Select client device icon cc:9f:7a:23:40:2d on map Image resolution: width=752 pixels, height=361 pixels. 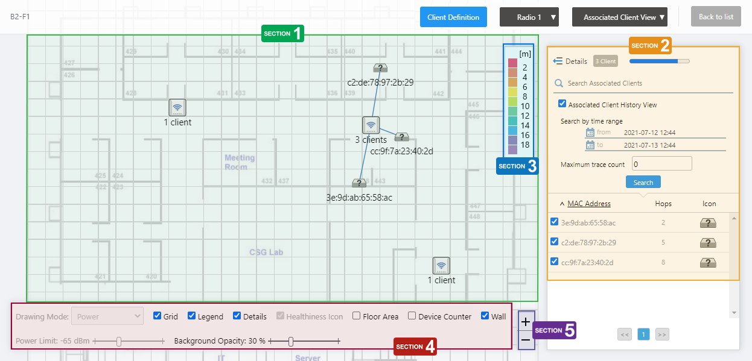tap(402, 137)
